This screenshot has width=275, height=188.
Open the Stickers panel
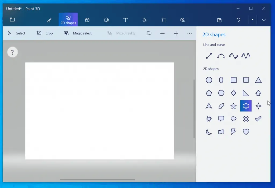(106, 20)
